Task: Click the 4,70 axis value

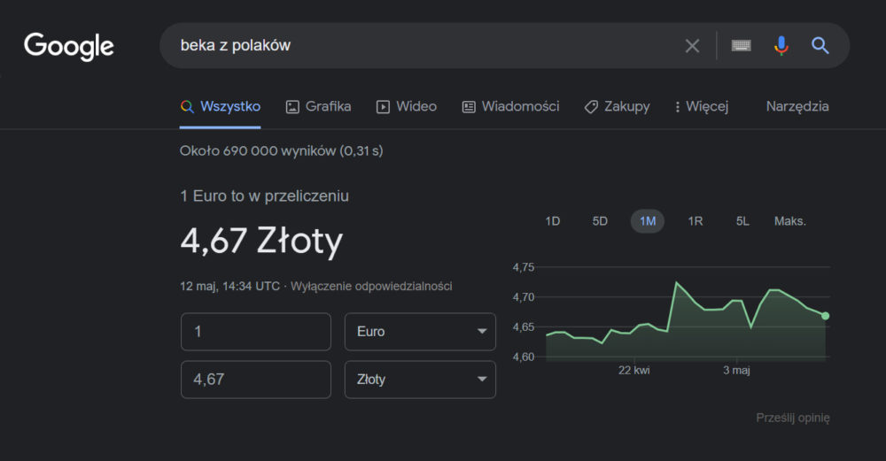Action: pyautogui.click(x=524, y=297)
